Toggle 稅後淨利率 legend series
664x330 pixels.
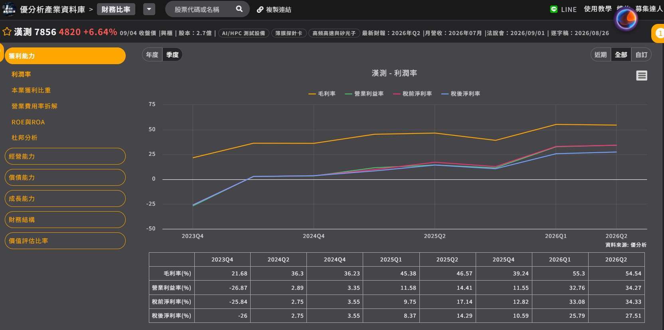tap(461, 94)
